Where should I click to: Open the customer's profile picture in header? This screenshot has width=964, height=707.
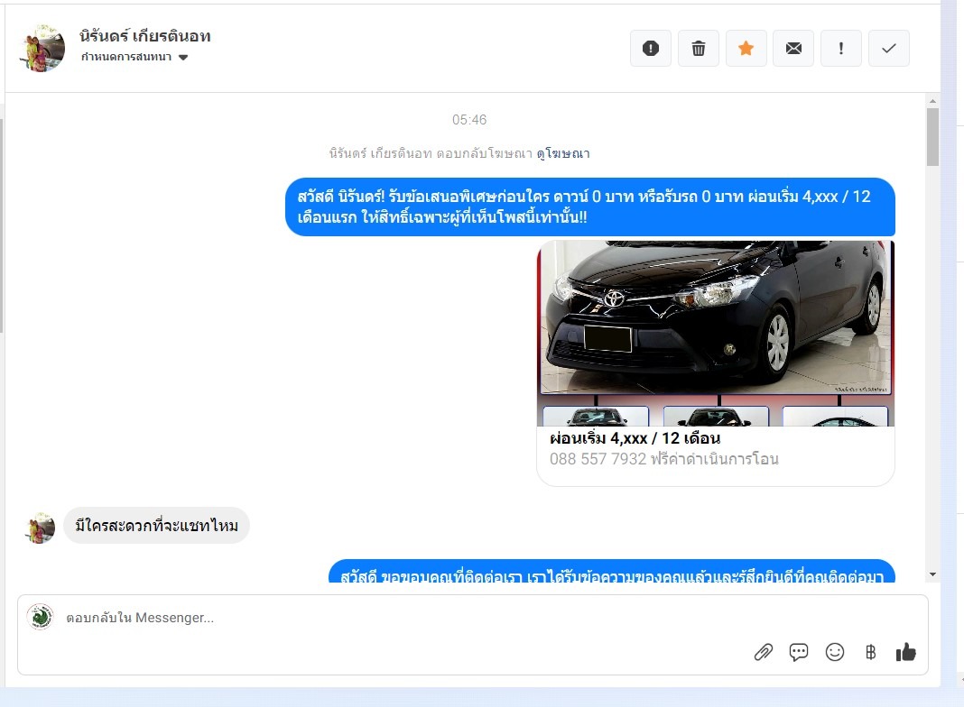click(x=42, y=49)
